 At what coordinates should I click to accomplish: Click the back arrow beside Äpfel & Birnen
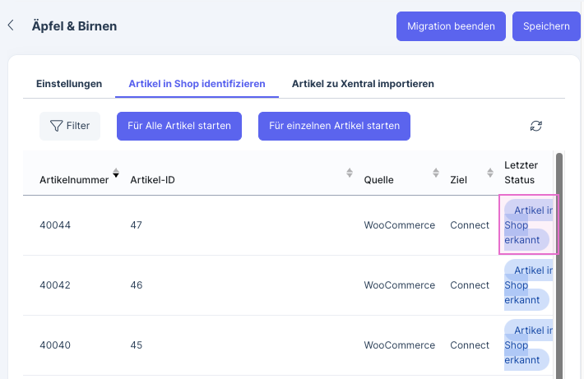(11, 25)
